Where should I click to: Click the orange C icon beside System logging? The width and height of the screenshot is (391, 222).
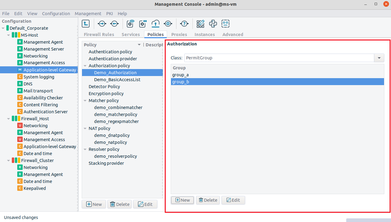[x=20, y=77]
